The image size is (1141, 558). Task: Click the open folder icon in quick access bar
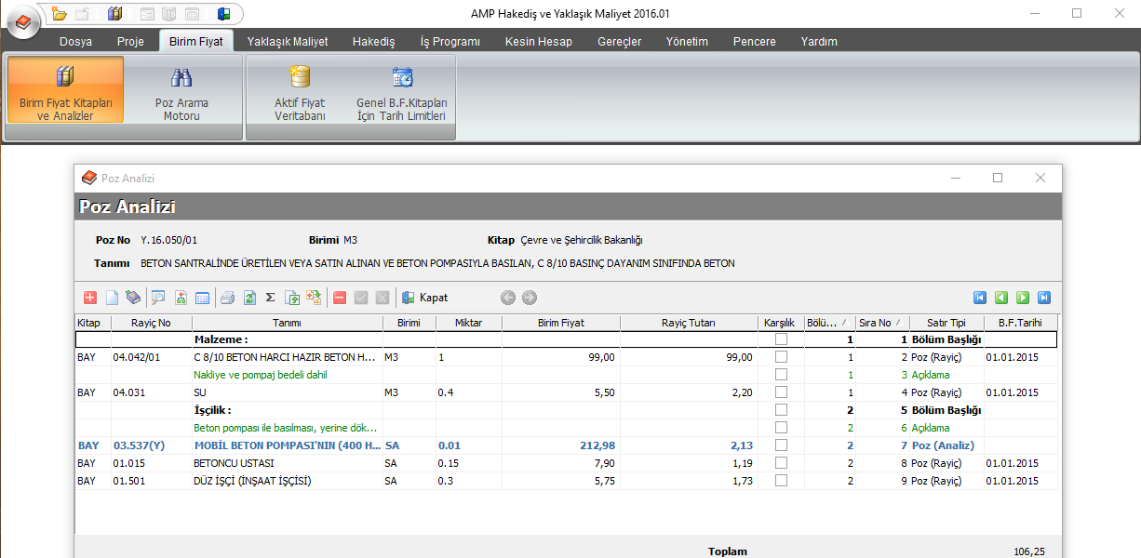60,13
